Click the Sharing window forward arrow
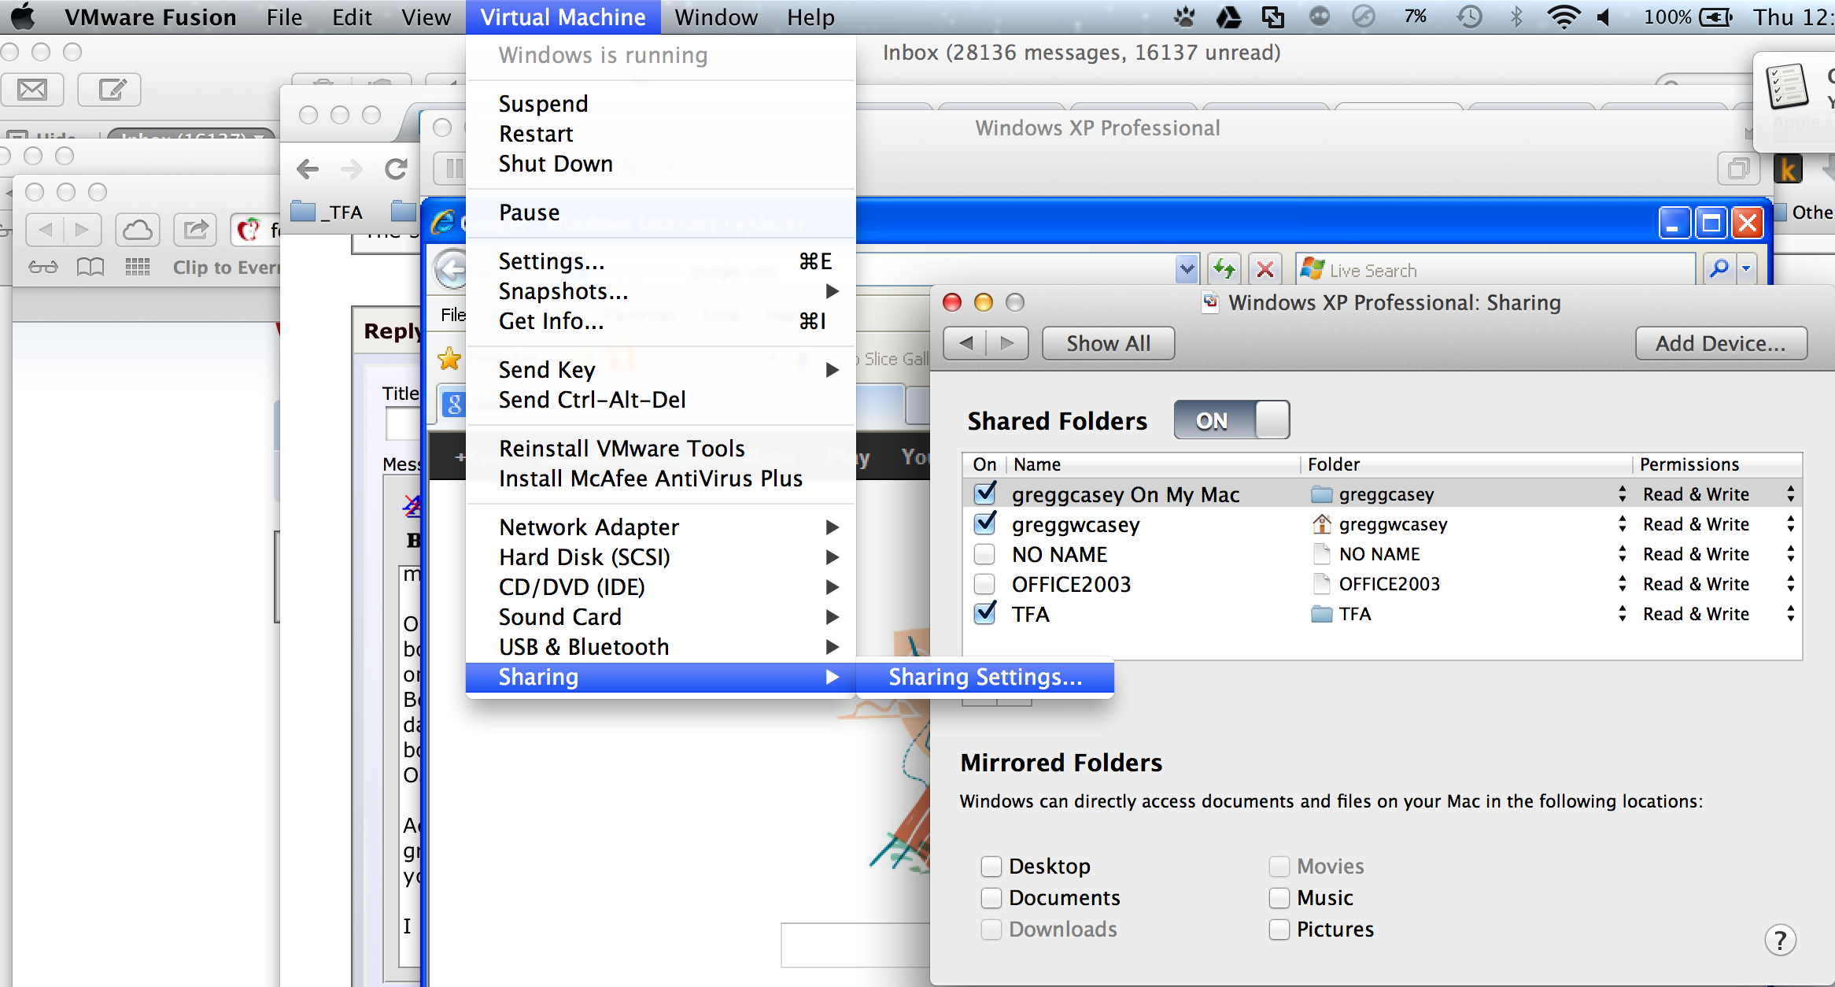The width and height of the screenshot is (1835, 987). (1007, 343)
